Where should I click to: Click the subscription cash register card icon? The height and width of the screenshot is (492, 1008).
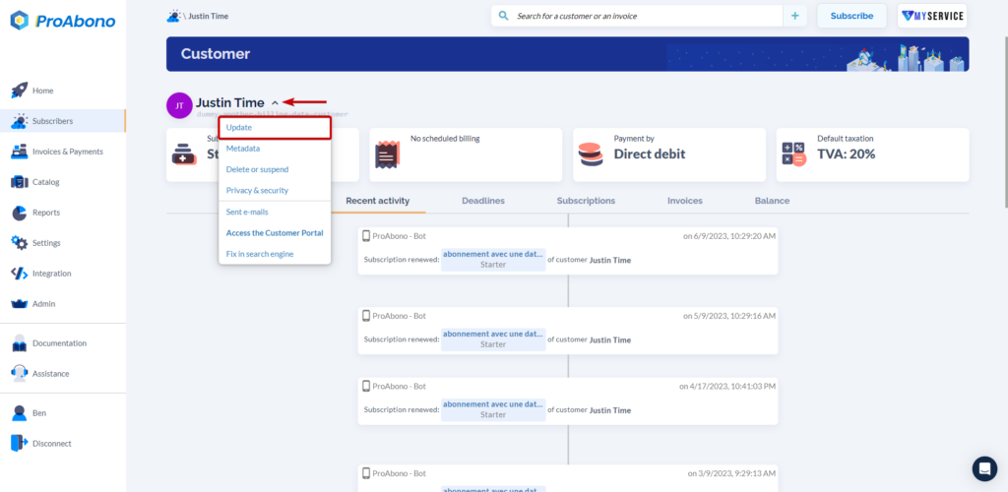coord(184,154)
